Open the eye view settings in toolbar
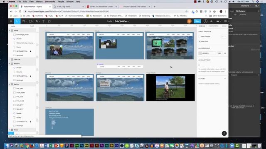 pos(212,21)
